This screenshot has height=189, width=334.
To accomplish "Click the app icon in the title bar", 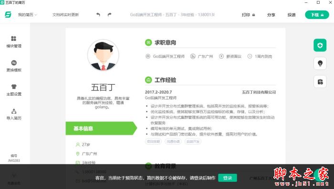I will pyautogui.click(x=2, y=2).
